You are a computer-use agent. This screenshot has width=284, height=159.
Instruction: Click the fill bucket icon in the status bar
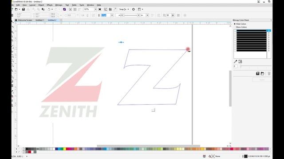[210, 156]
